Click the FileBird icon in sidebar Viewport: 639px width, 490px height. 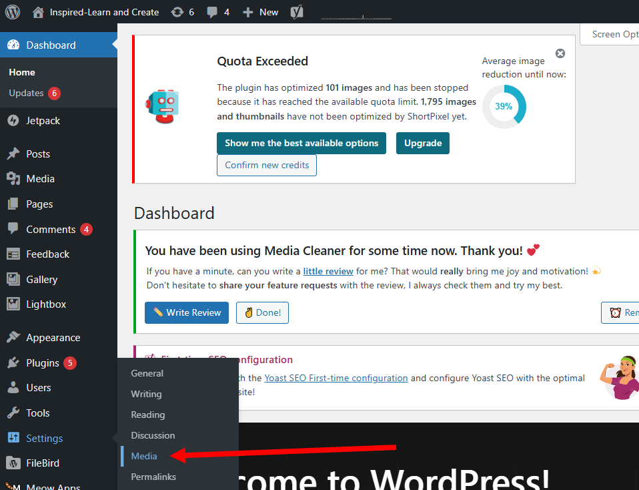pyautogui.click(x=13, y=463)
